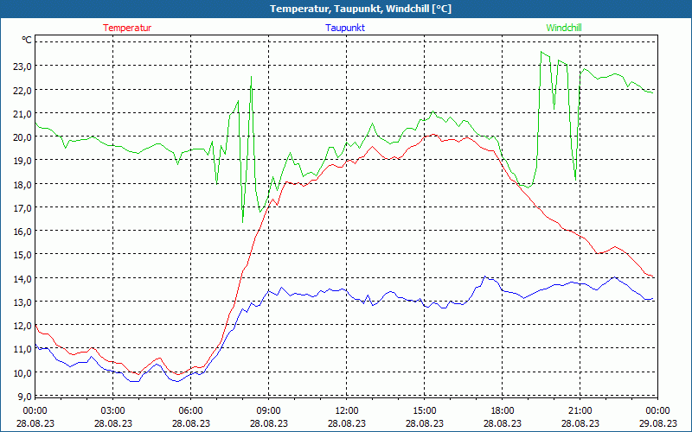The height and width of the screenshot is (432, 692).
Task: Click the '03:00' time axis label
Action: 113,411
